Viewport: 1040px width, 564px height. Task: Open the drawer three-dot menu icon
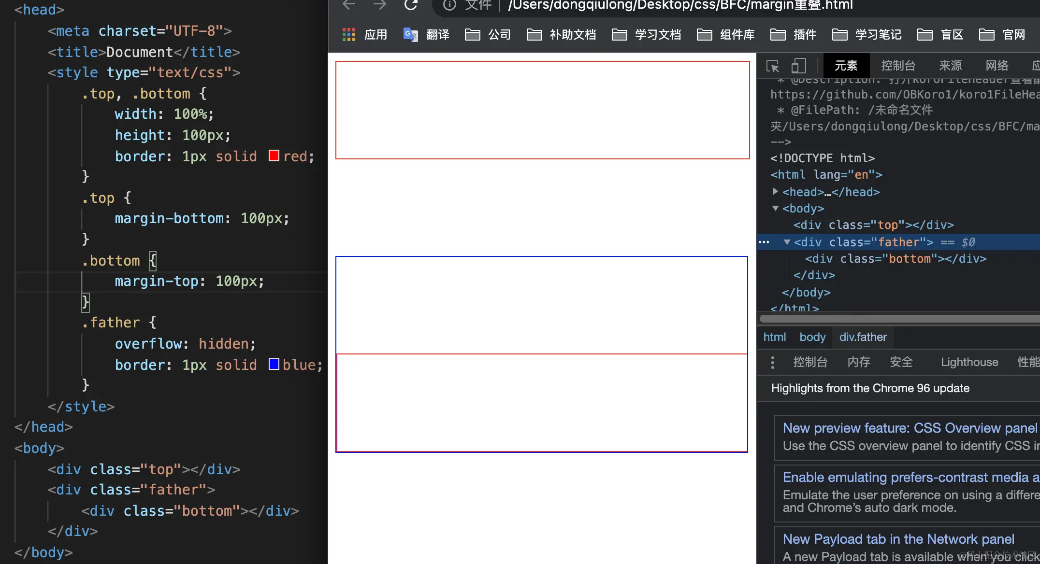(773, 363)
